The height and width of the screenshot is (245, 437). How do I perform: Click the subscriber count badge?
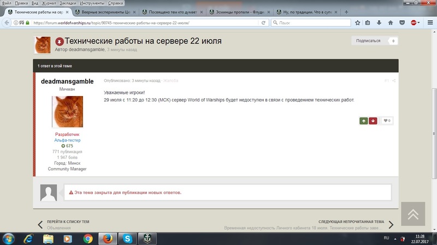point(393,41)
